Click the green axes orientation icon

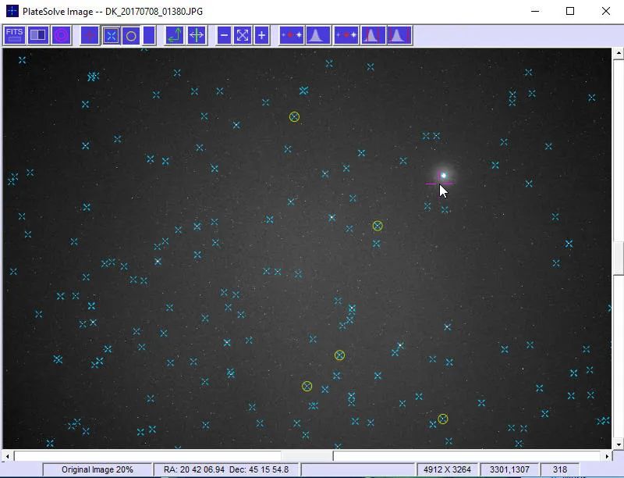click(175, 35)
